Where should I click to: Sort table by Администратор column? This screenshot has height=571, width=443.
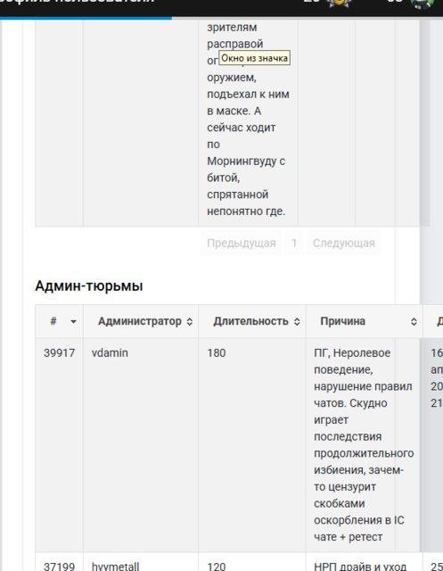[141, 321]
